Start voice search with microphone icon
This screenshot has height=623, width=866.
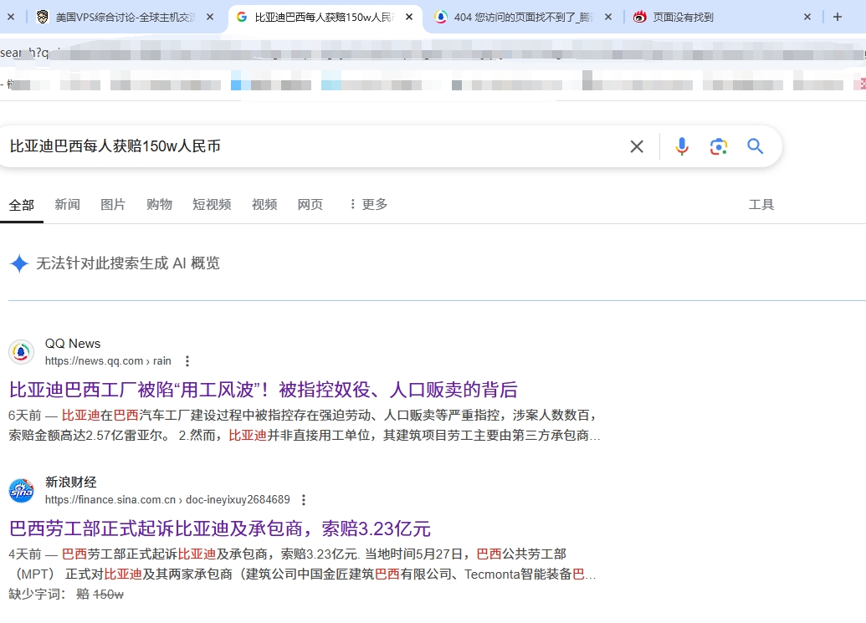coord(682,146)
